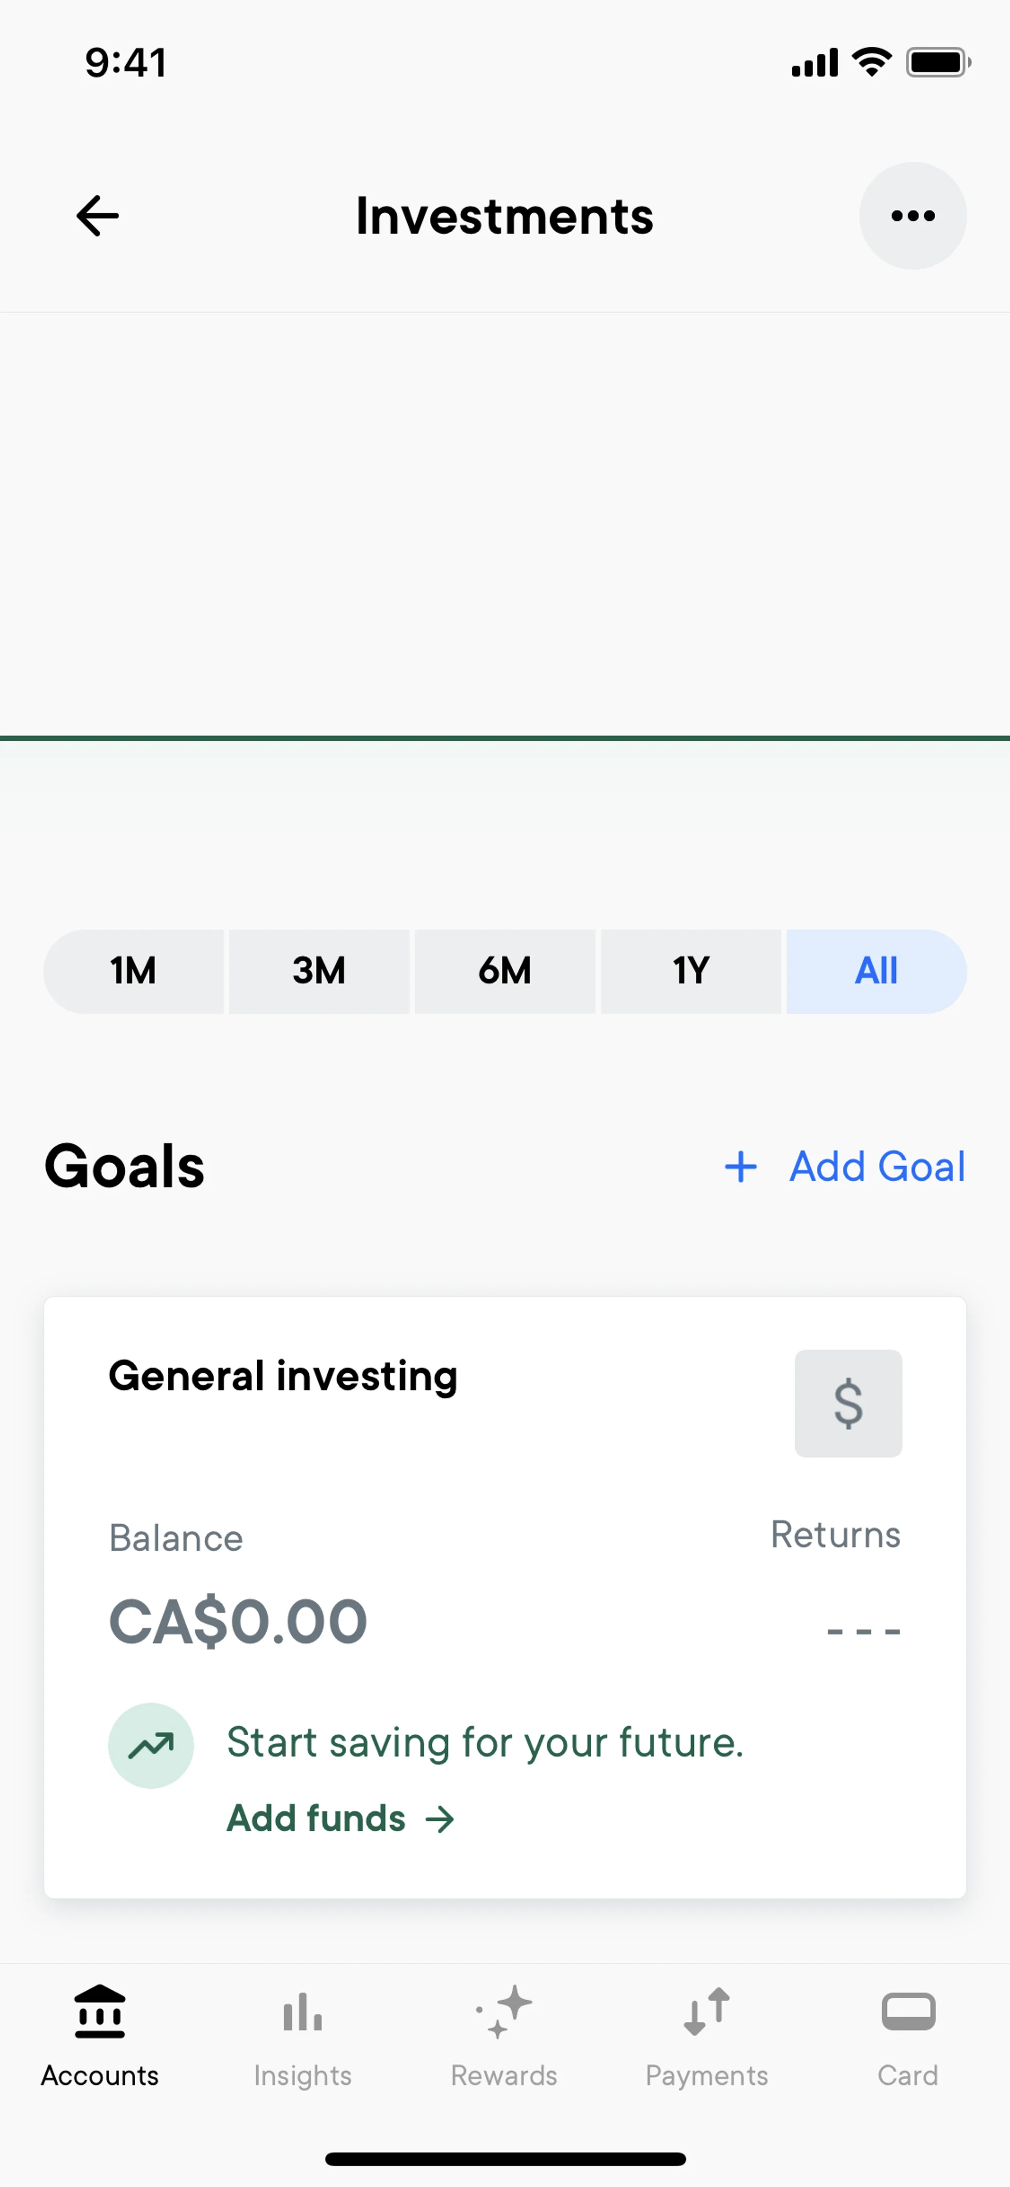Viewport: 1010px width, 2187px height.
Task: Tap the green trending-up arrow icon
Action: coord(151,1746)
